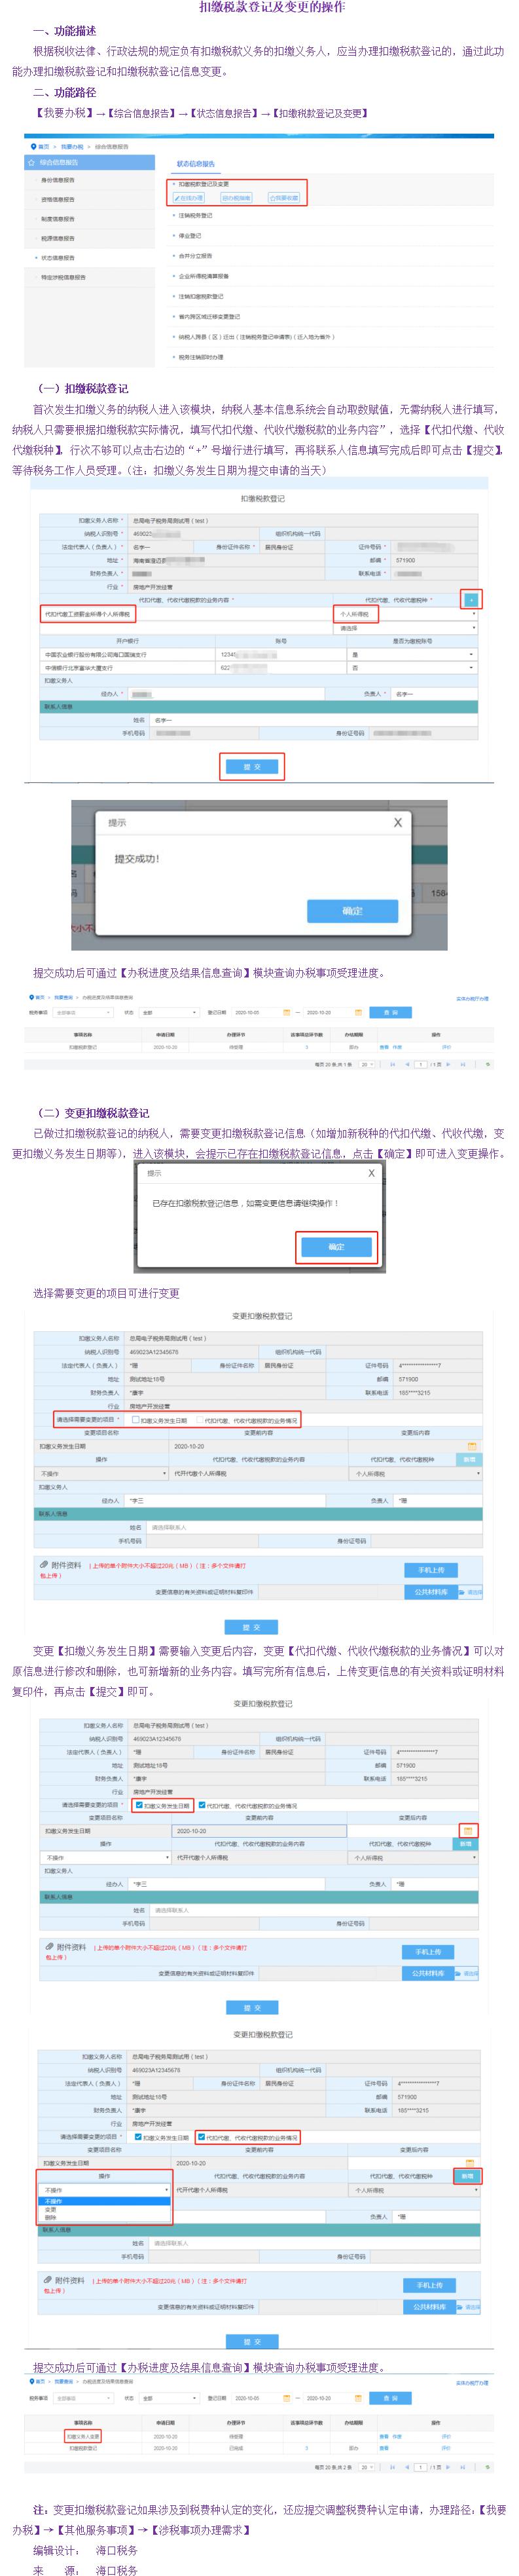Click the 首页 home icon in the top breadcrumb

[35, 146]
